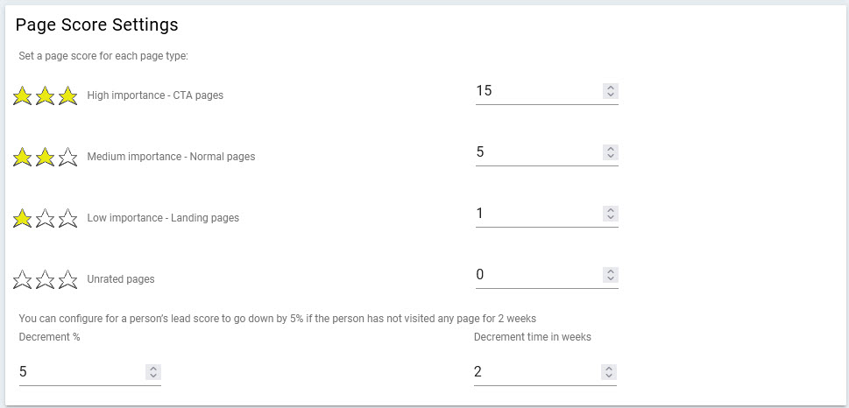Image resolution: width=849 pixels, height=408 pixels.
Task: Click second empty star in Low importance row
Action: coord(45,218)
